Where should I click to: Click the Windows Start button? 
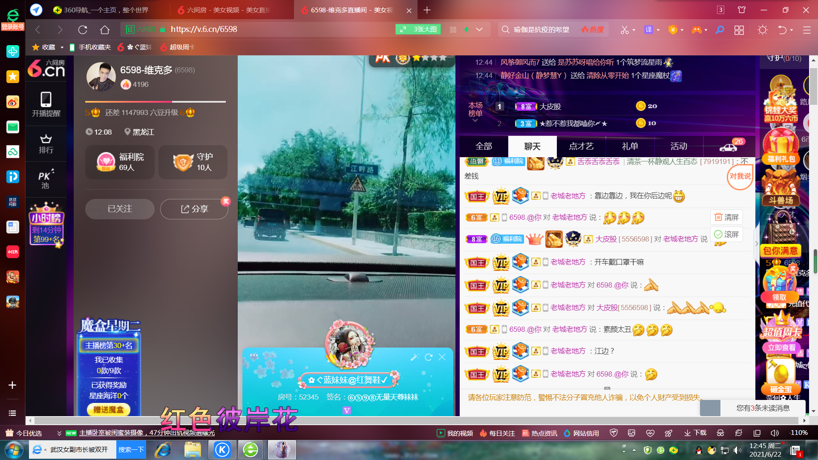pos(14,450)
